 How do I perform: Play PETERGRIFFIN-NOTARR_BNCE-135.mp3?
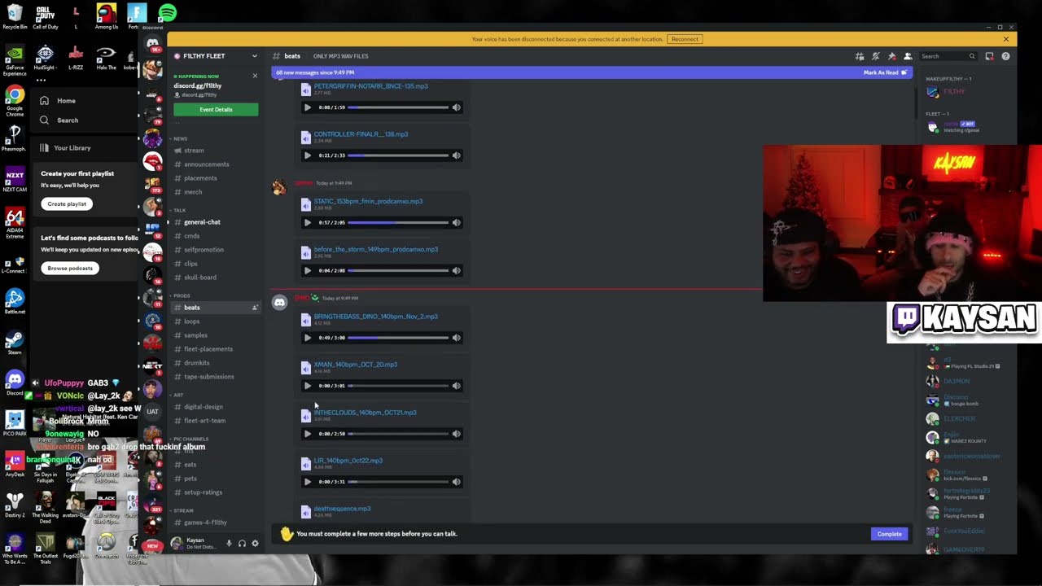tap(307, 107)
